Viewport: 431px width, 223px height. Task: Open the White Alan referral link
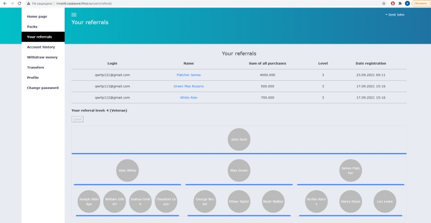189,97
